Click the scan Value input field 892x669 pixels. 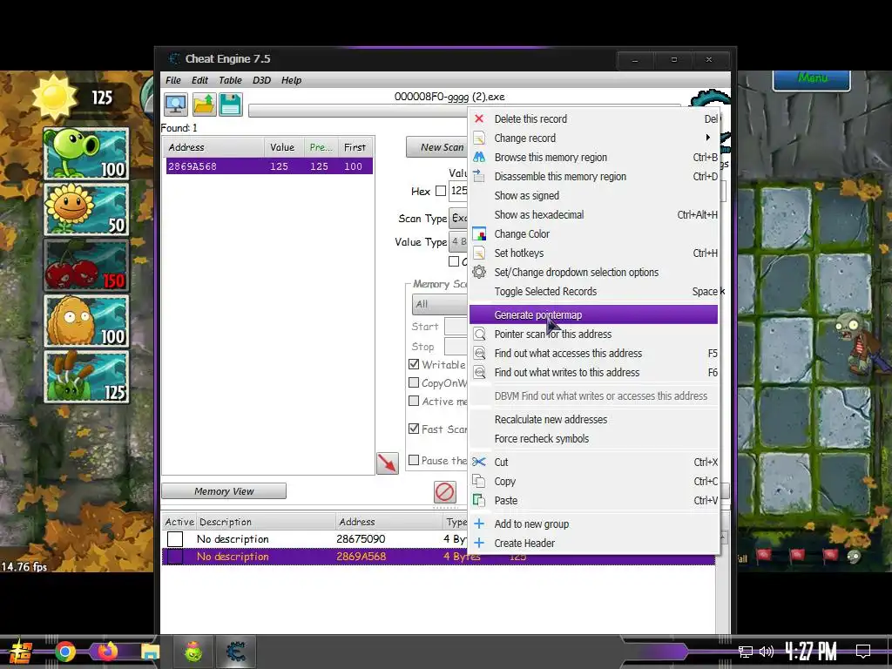[x=458, y=191]
